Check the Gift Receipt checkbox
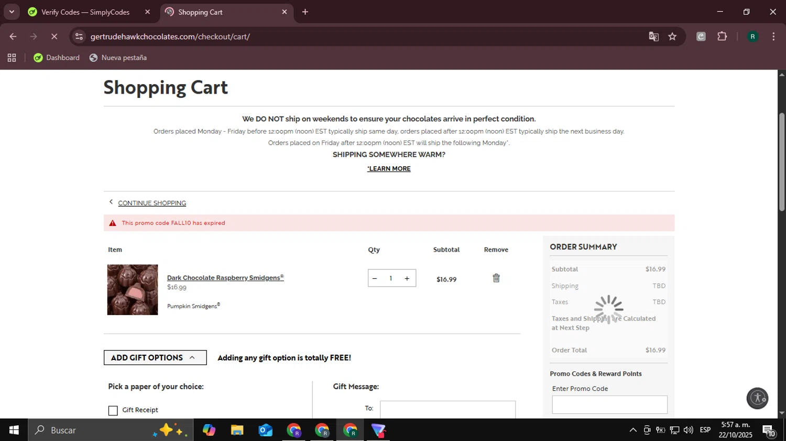Screen dimensions: 786x441 click(113, 411)
